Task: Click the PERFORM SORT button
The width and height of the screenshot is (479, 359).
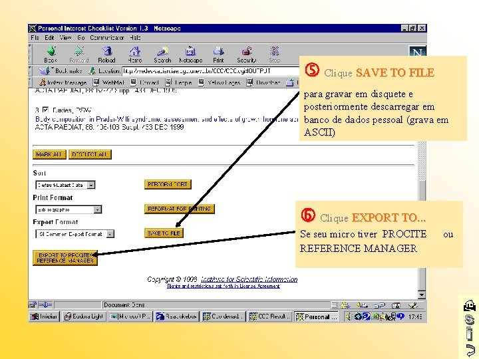Action: [168, 184]
